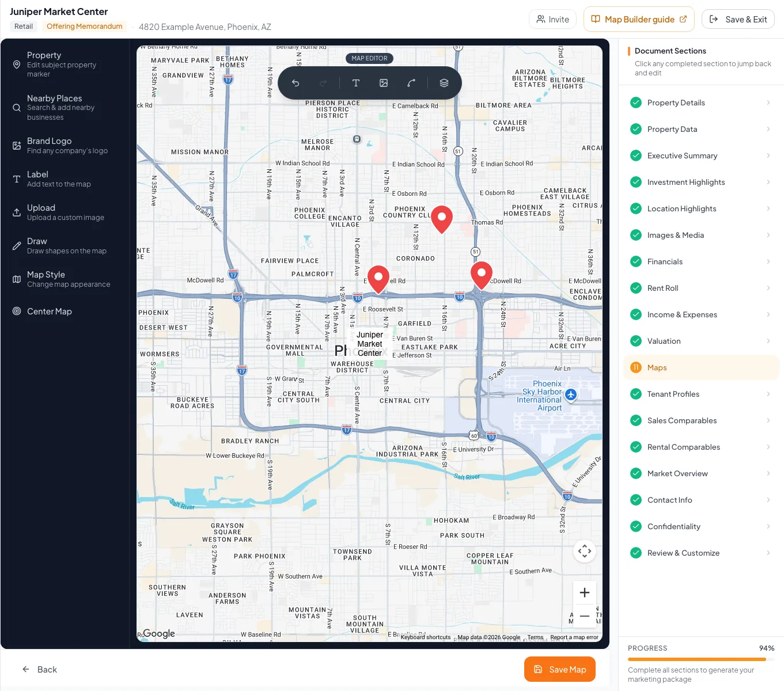Zoom in on the map
Image resolution: width=784 pixels, height=691 pixels.
click(585, 593)
